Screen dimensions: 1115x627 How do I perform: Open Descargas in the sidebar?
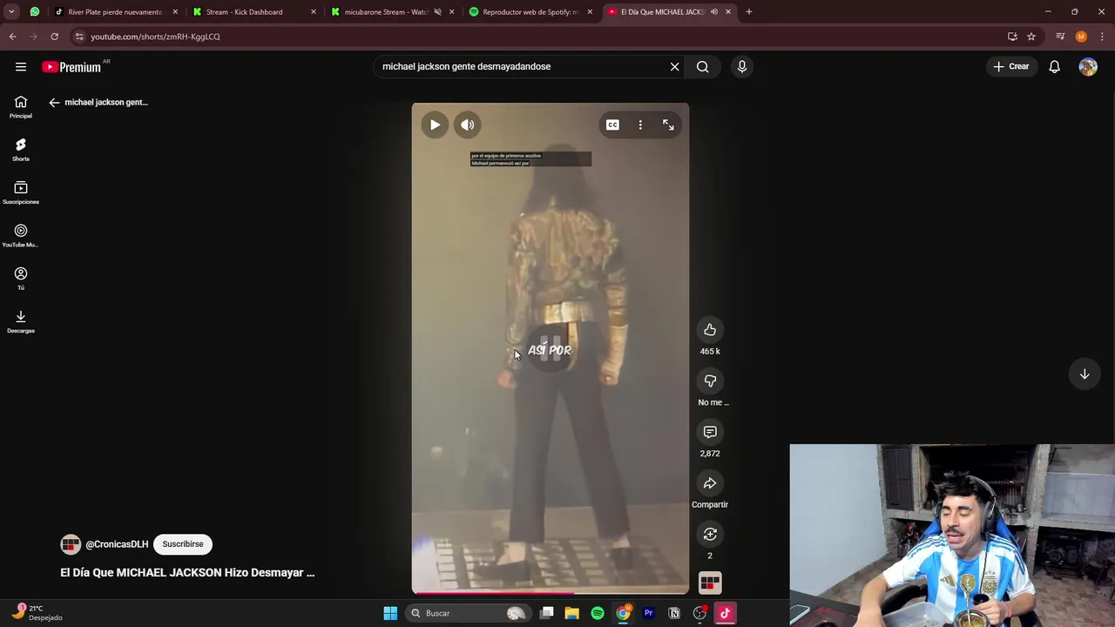[21, 321]
